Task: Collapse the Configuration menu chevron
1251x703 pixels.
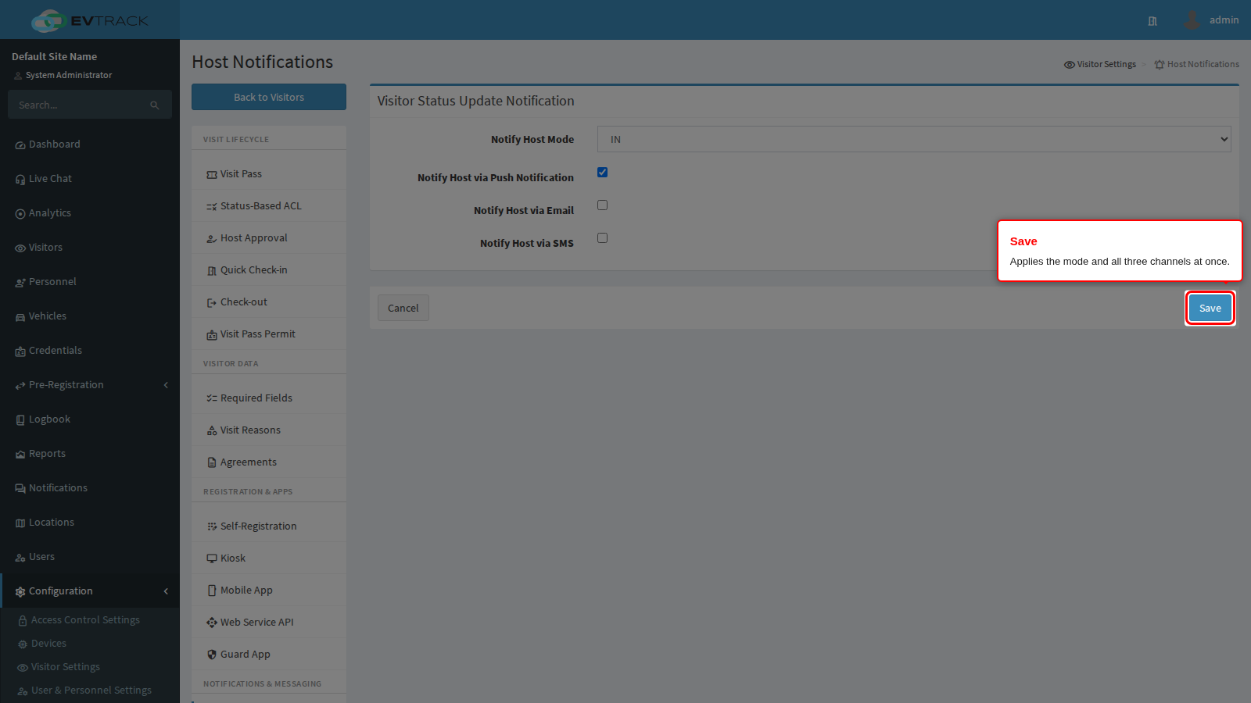Action: pos(166,591)
